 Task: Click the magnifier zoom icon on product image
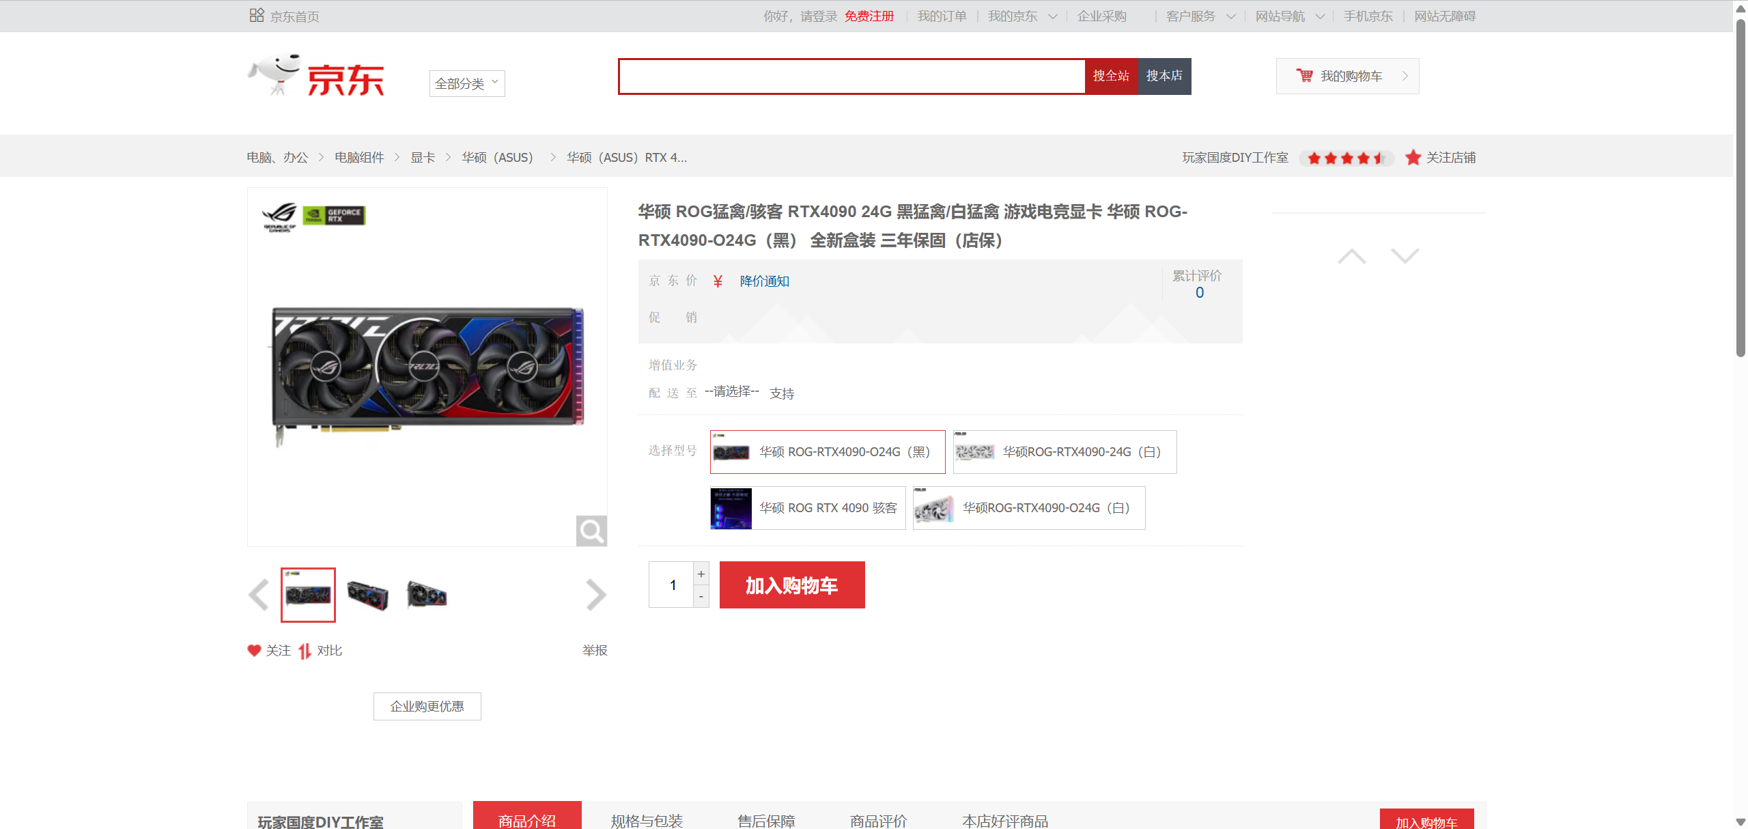point(591,531)
